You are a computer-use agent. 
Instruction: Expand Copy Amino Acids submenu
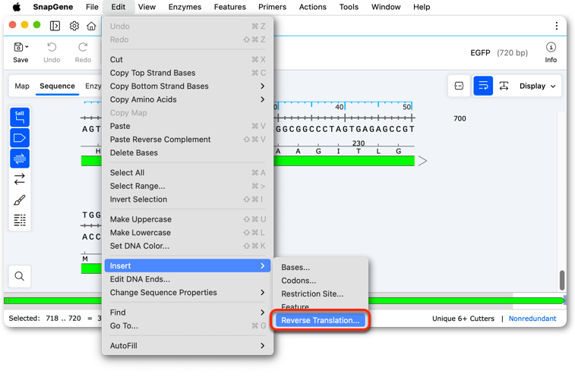pyautogui.click(x=188, y=99)
